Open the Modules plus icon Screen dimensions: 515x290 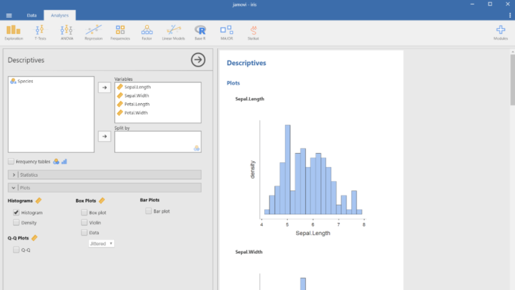(500, 32)
